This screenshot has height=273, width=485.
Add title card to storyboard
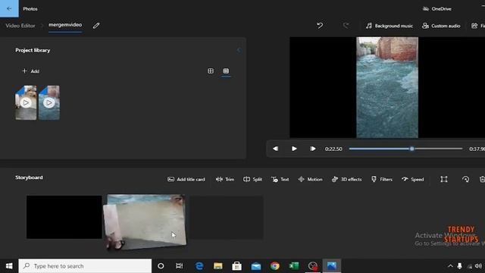(186, 179)
